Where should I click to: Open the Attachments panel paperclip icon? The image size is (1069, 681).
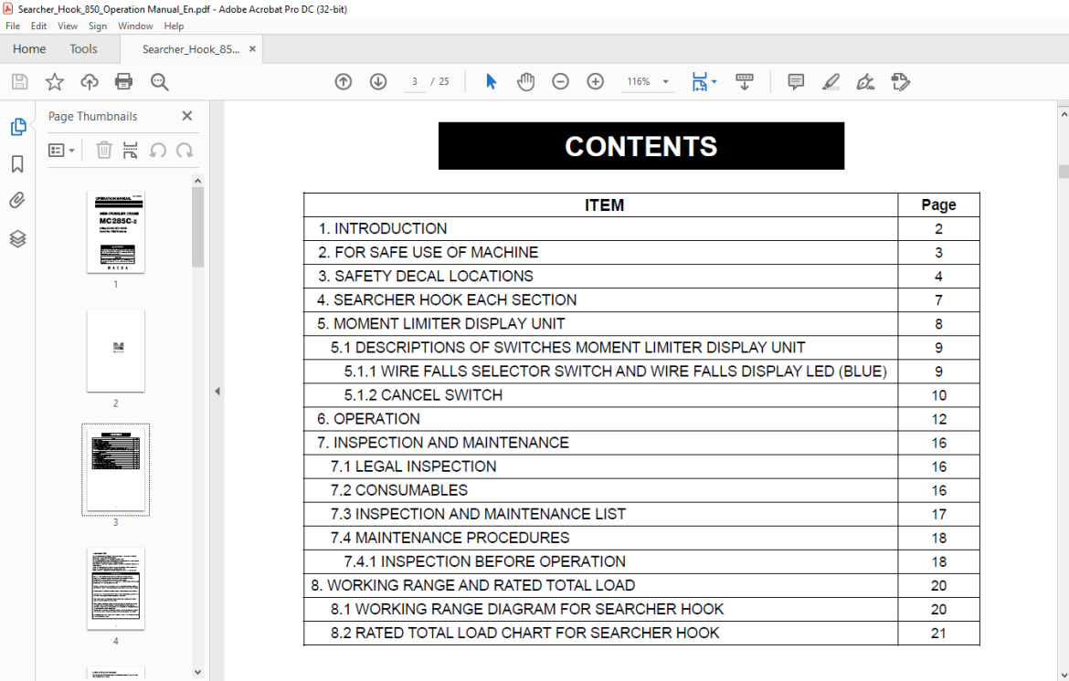[x=17, y=200]
